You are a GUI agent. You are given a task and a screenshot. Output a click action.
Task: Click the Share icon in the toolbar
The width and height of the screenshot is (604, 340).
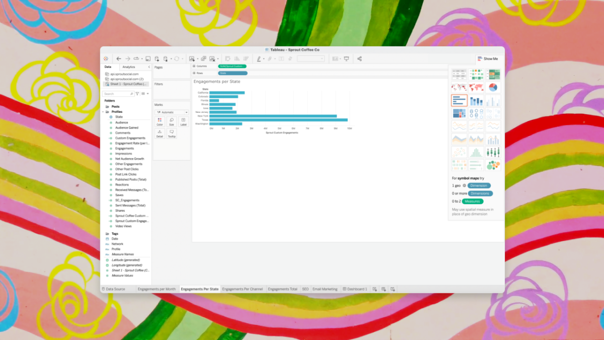(359, 59)
